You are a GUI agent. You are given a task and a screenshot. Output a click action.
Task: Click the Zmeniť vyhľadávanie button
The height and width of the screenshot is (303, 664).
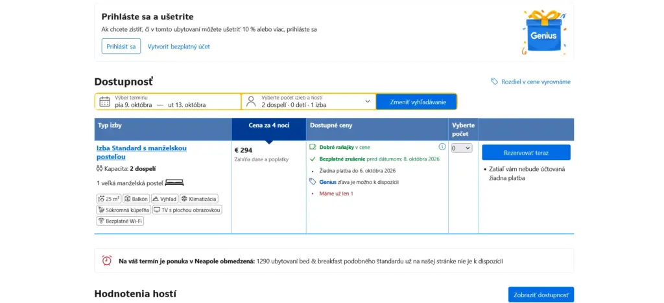point(417,102)
